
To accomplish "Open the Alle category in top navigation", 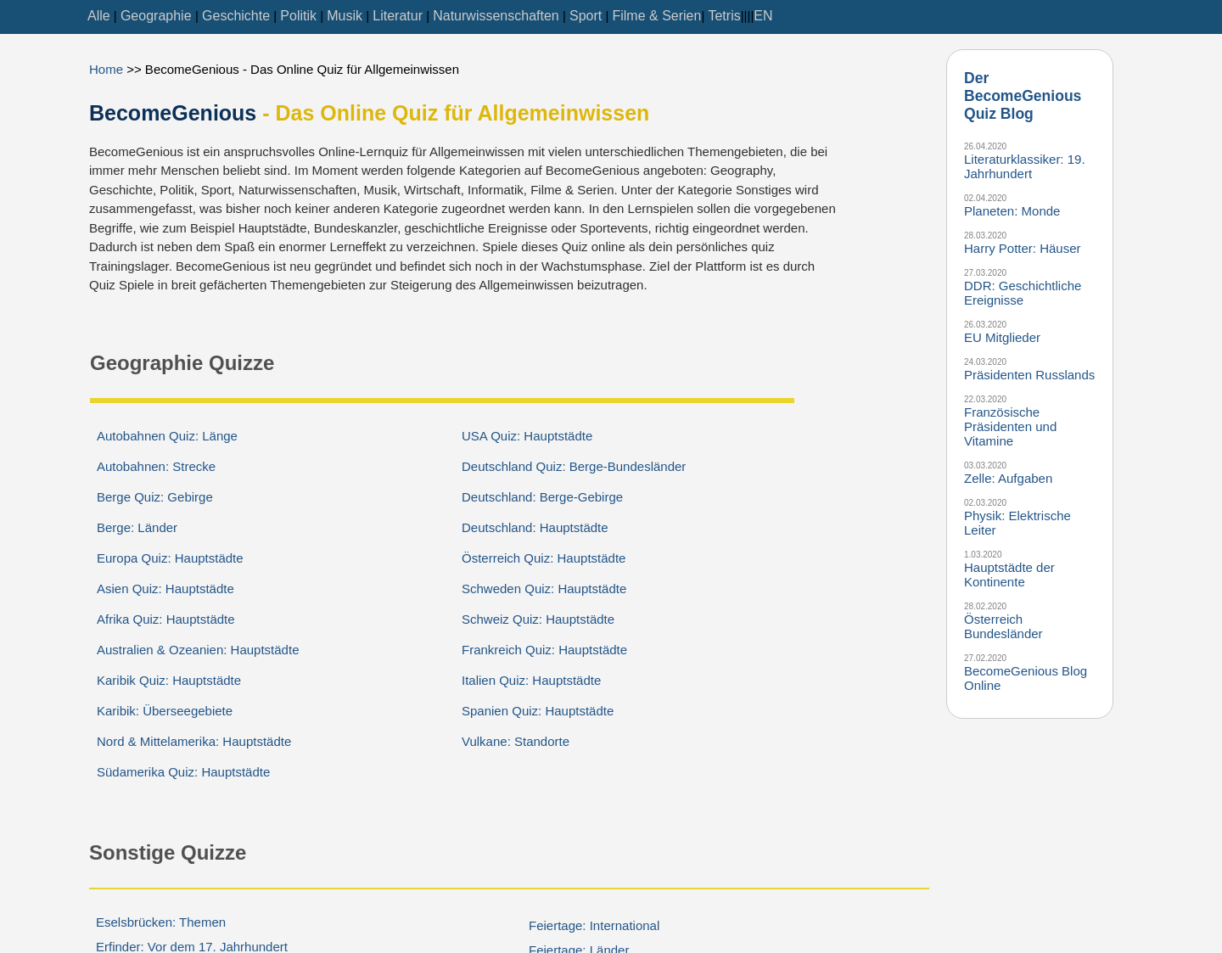I will tap(98, 16).
